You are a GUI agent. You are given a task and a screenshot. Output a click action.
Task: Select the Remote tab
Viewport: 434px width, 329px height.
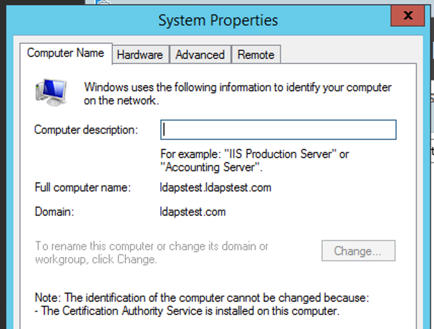pos(256,55)
